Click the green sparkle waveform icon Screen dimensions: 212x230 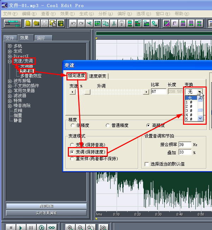coord(146,23)
